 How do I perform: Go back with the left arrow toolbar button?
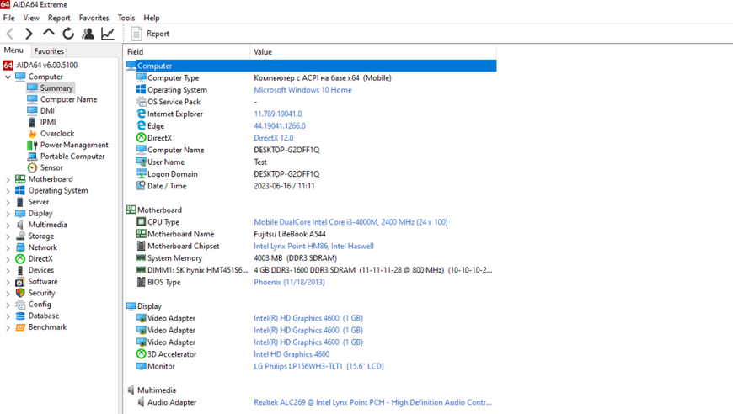click(10, 34)
